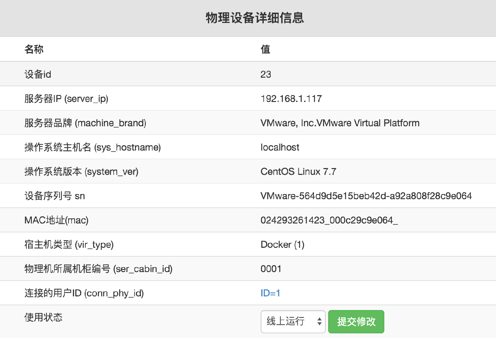Screen dimensions: 496x346
Task: Select the cabinet number 0001 value
Action: click(x=271, y=269)
